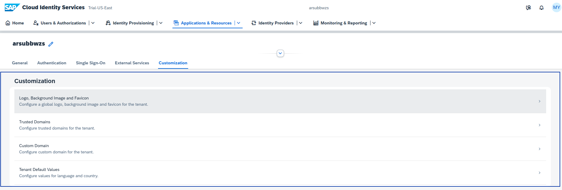This screenshot has height=190, width=562.
Task: Click the arsubbwzs tenant name in the header bar
Action: [x=319, y=8]
